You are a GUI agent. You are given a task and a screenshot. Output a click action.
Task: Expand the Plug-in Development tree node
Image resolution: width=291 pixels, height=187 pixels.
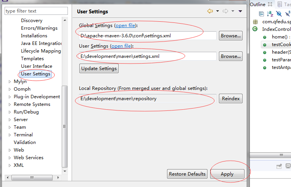click(10, 97)
